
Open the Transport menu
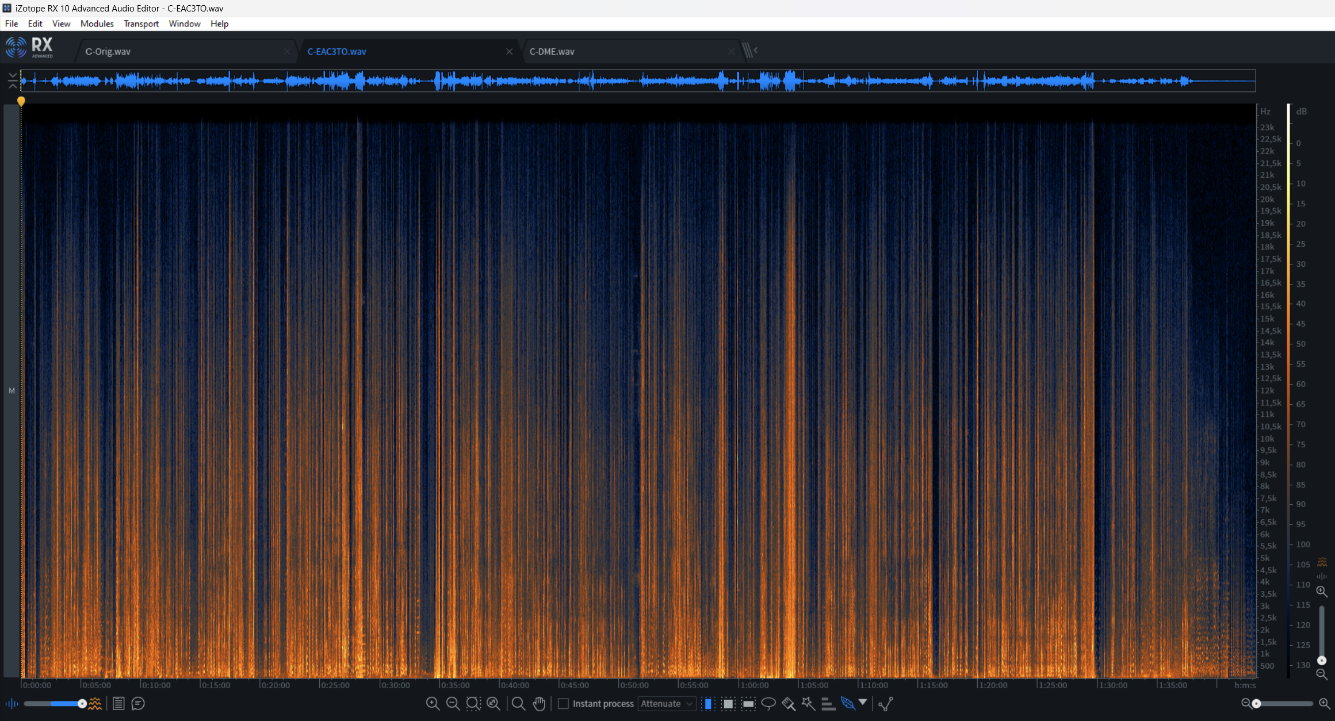pos(141,24)
